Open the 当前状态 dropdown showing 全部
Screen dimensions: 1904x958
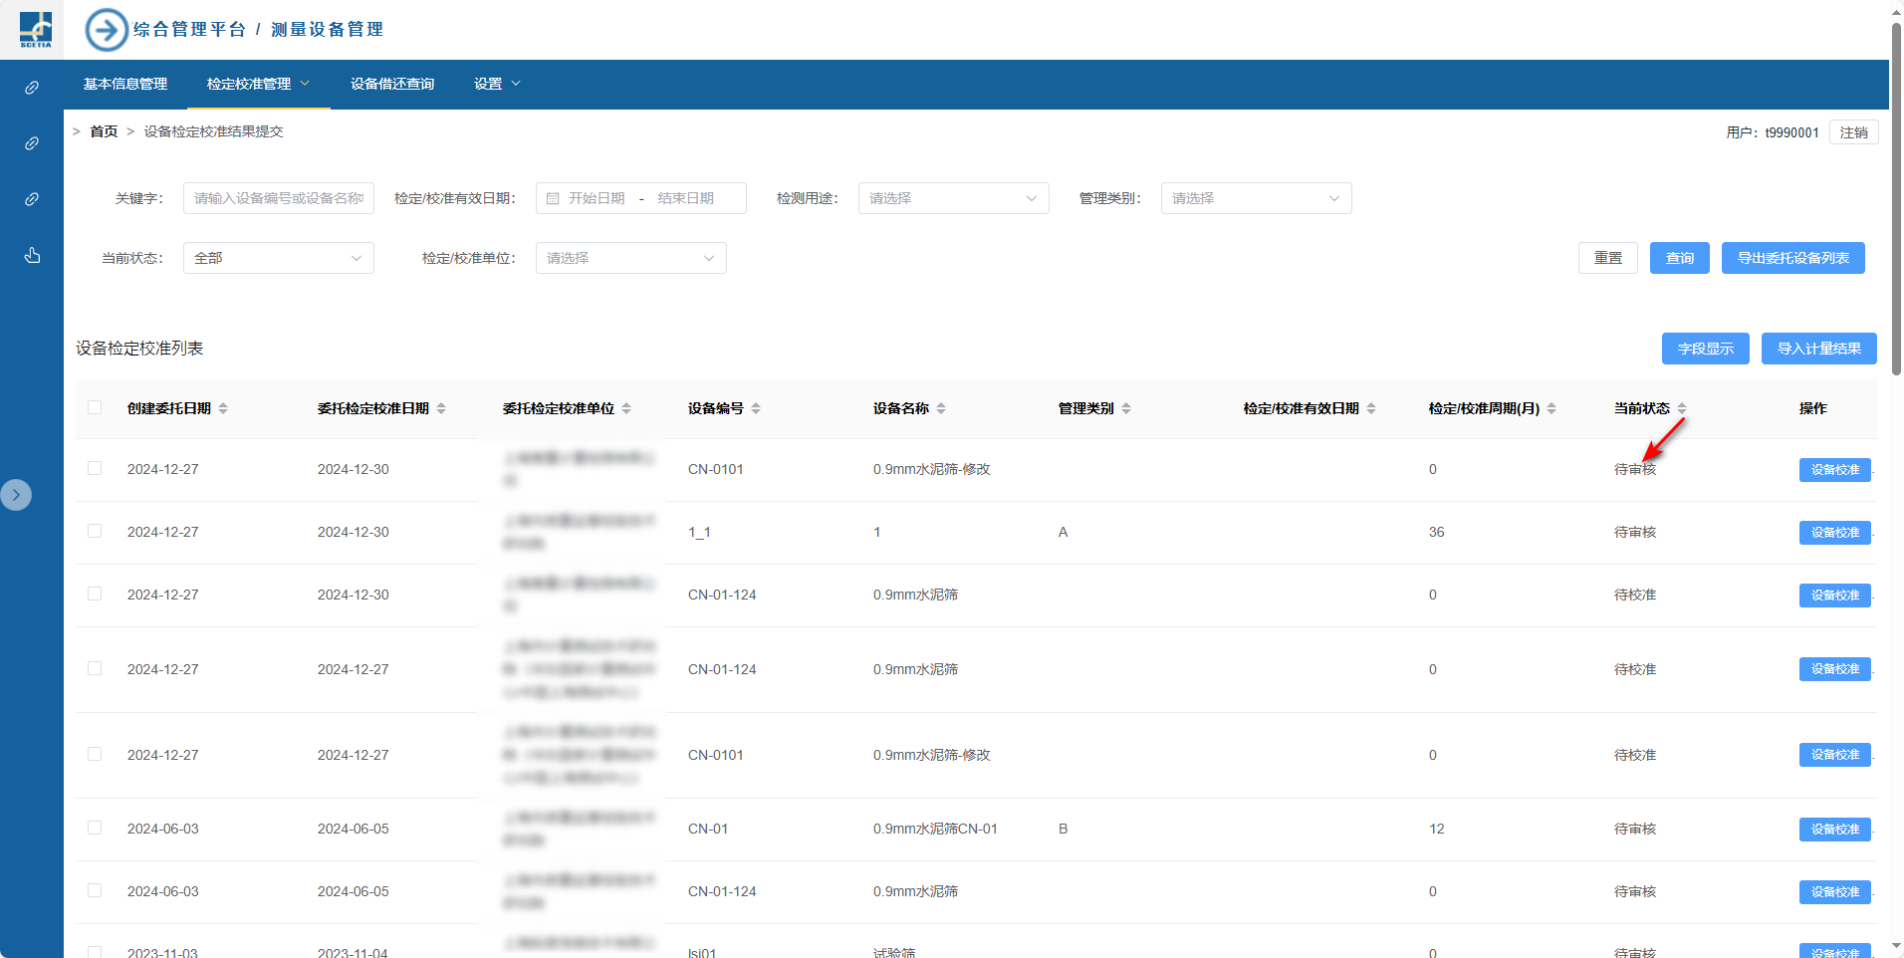(278, 258)
